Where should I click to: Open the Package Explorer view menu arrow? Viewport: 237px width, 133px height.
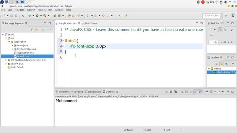pos(50,30)
